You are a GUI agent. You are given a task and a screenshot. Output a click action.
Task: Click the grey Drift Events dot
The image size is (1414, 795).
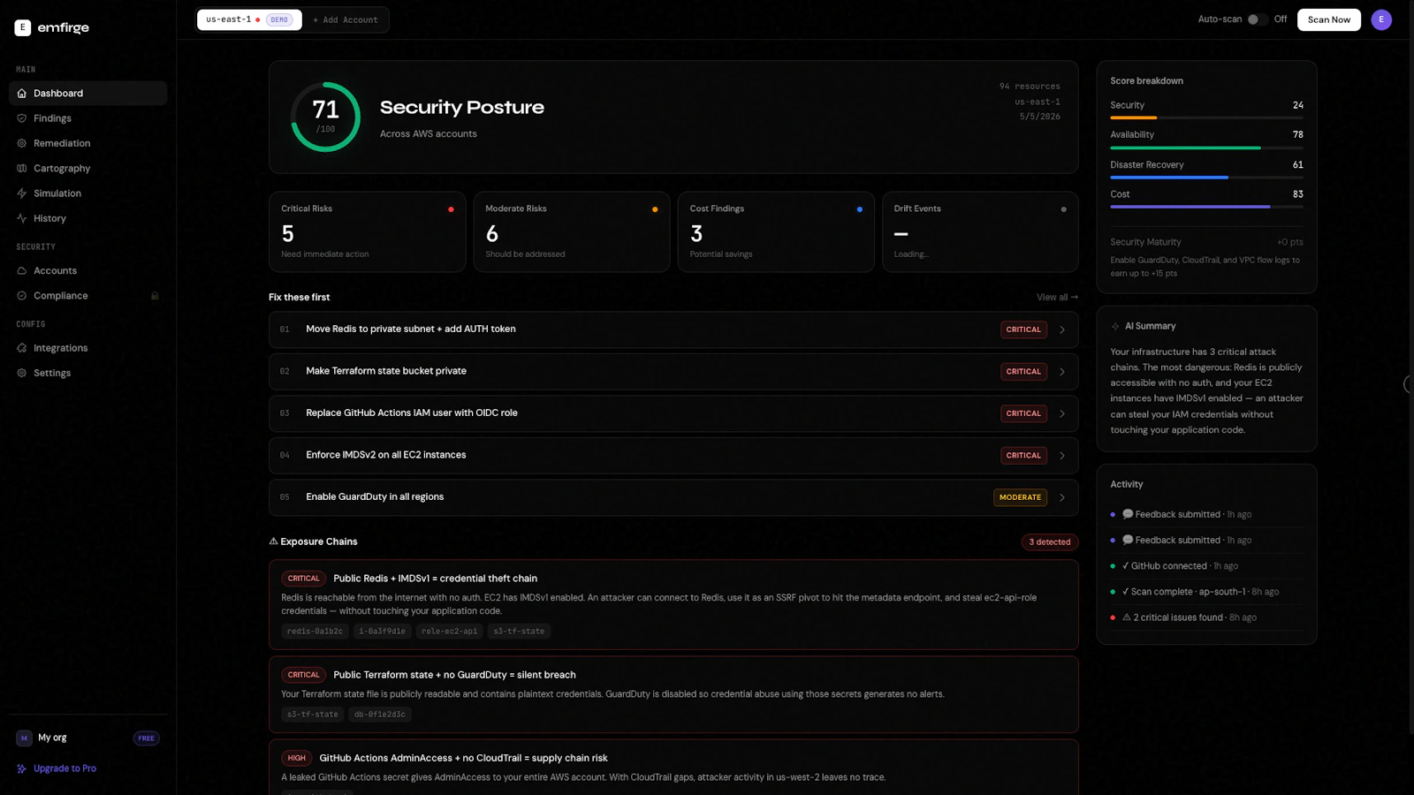coord(1063,209)
